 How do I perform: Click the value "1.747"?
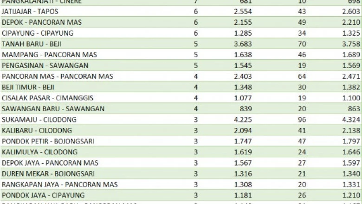tap(243, 141)
